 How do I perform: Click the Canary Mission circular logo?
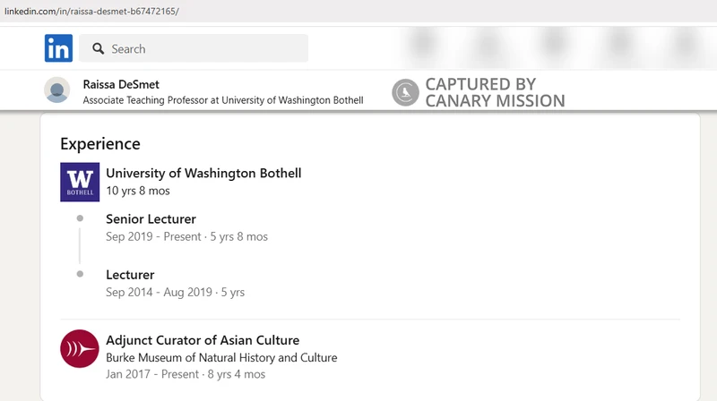405,92
